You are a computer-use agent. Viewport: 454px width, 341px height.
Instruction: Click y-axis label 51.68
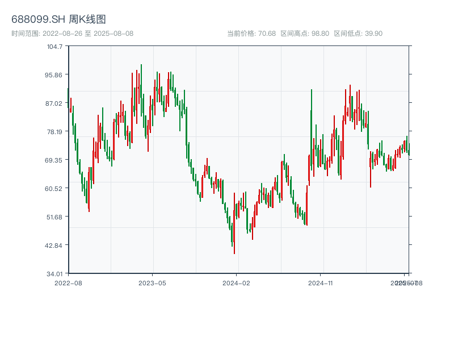[x=54, y=217]
